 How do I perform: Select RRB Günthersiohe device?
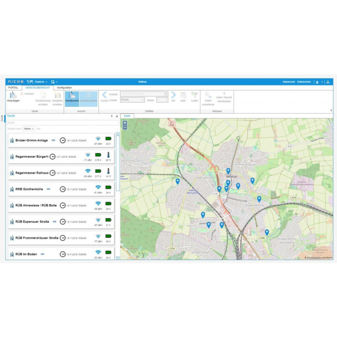(62, 189)
